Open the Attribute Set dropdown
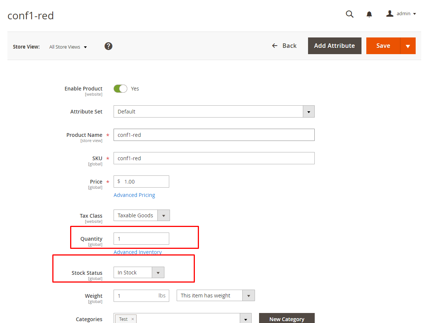 click(214, 112)
